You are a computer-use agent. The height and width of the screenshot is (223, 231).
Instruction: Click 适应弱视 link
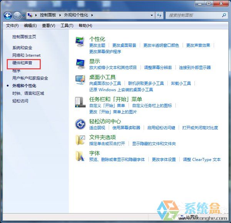point(97,128)
